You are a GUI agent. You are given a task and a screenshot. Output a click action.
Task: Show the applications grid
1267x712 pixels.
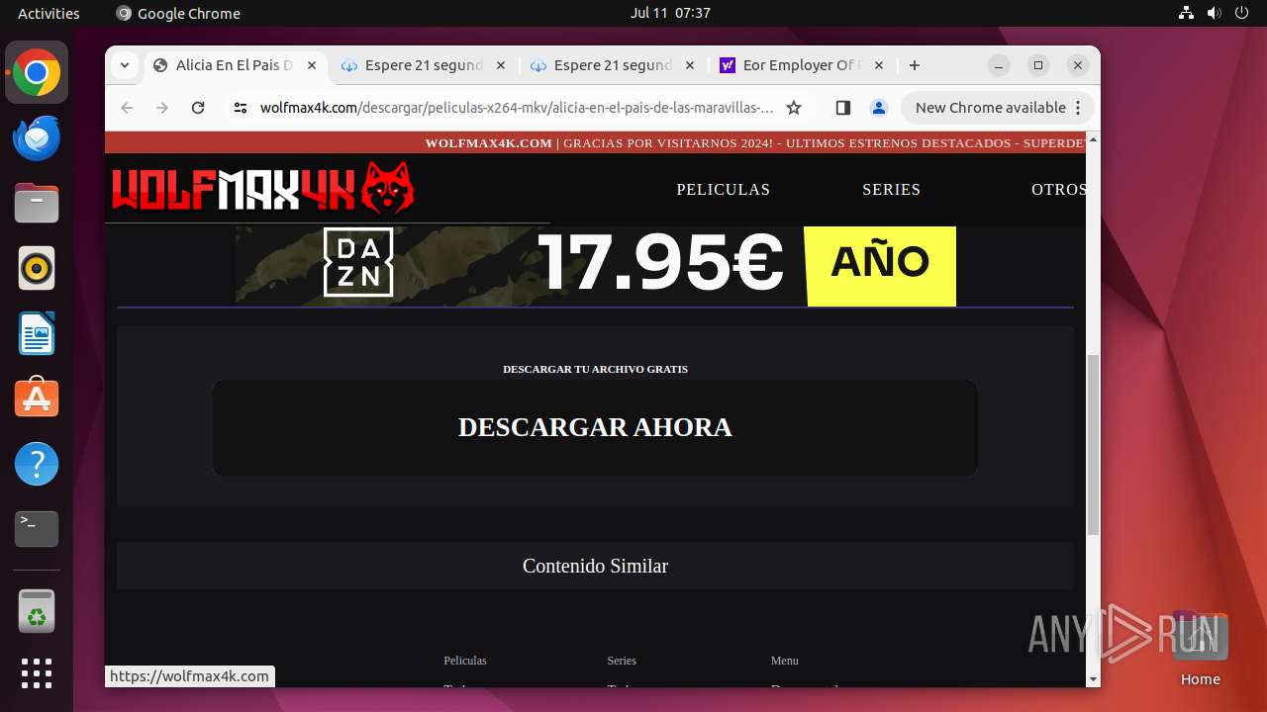[37, 673]
